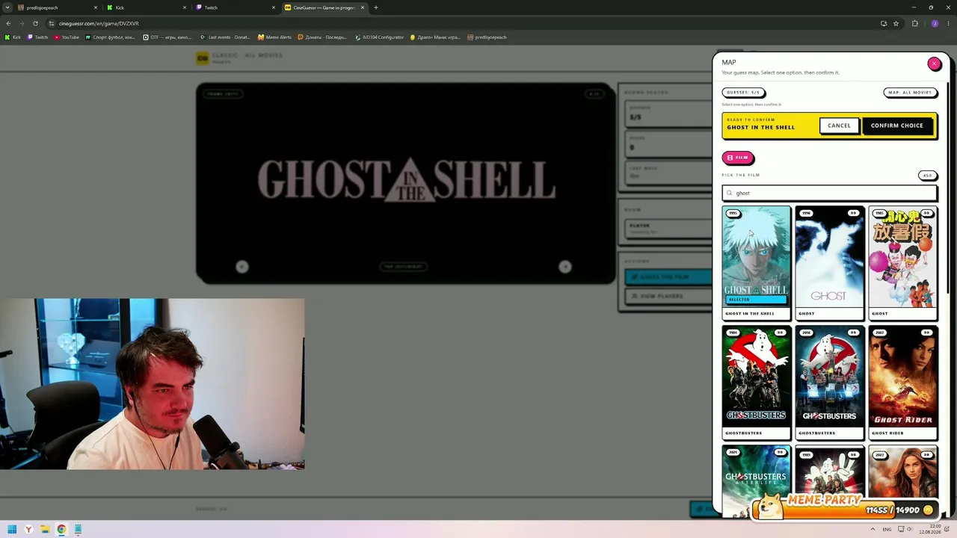Cancel the selected guess

pos(839,126)
